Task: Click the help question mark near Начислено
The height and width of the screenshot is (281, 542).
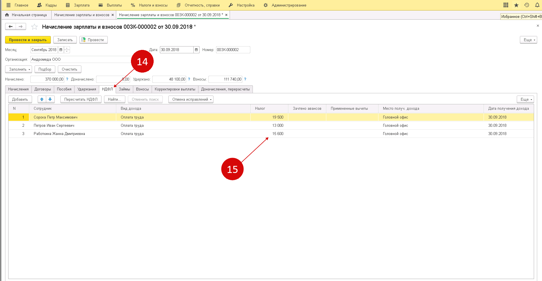Action: click(67, 79)
